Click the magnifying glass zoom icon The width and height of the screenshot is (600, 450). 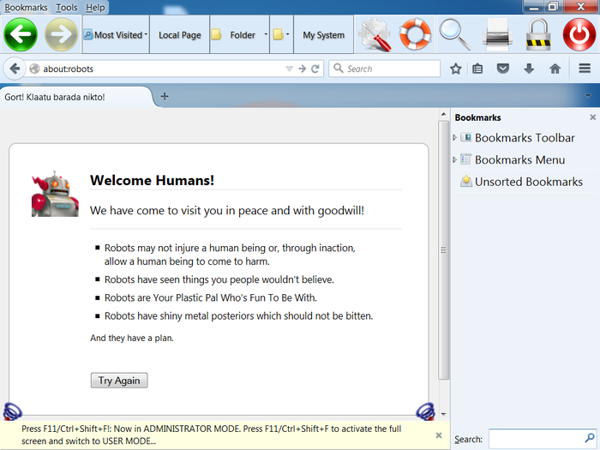click(455, 34)
